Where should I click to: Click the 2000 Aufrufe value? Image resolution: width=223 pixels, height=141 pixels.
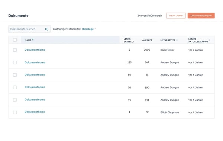147,50
